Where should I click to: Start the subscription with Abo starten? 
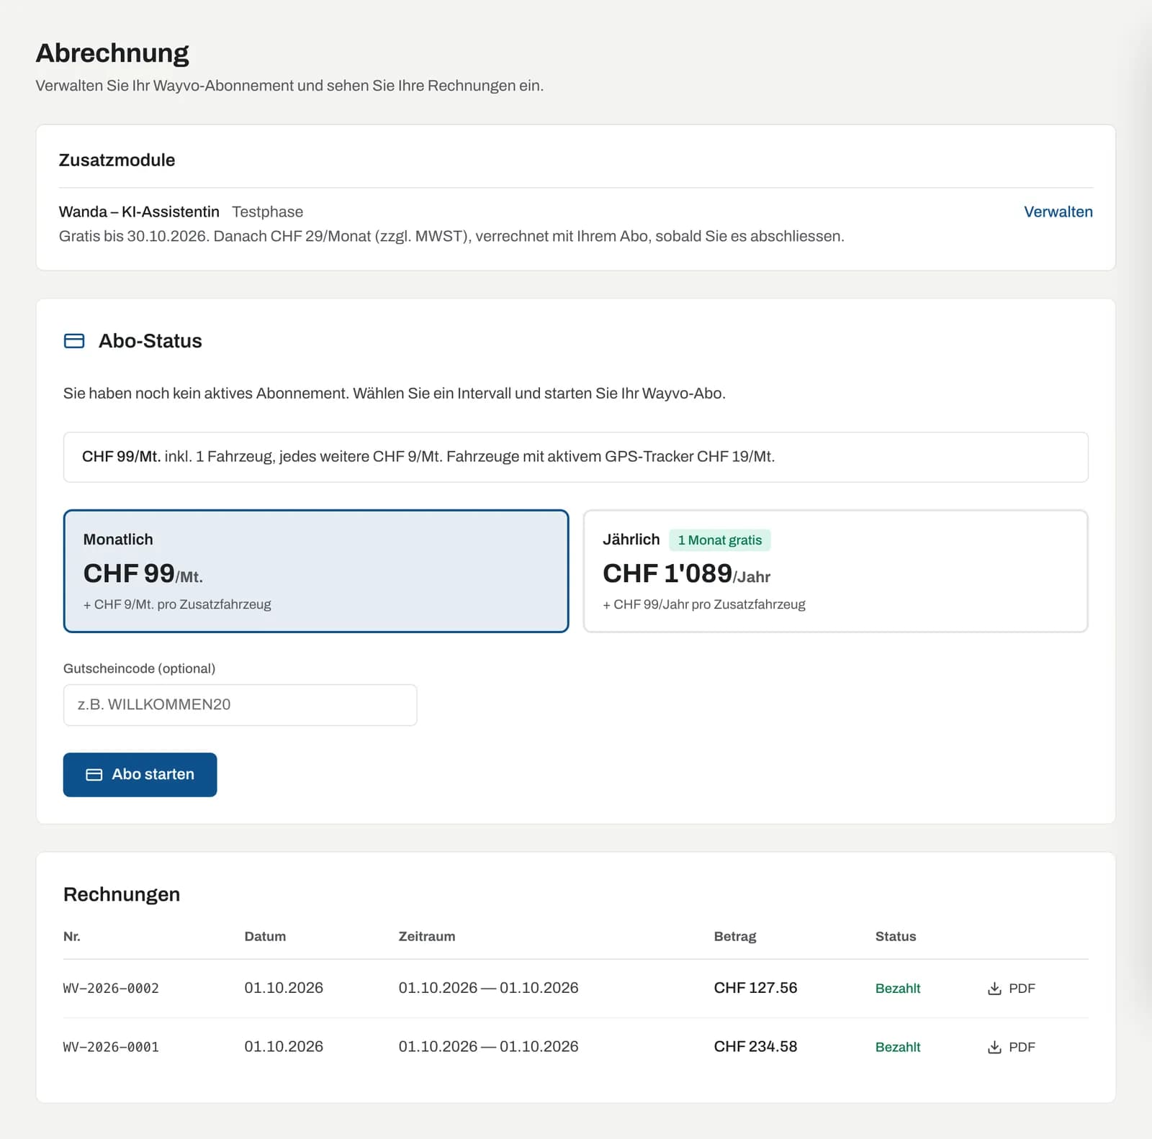[x=140, y=774]
